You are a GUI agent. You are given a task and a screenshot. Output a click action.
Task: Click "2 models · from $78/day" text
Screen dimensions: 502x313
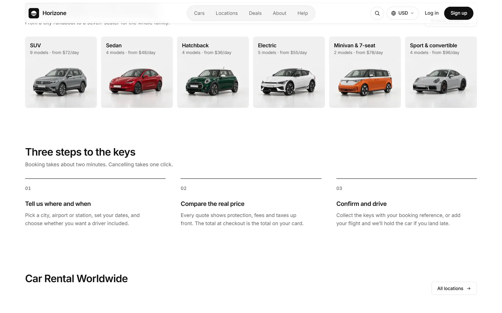click(358, 53)
